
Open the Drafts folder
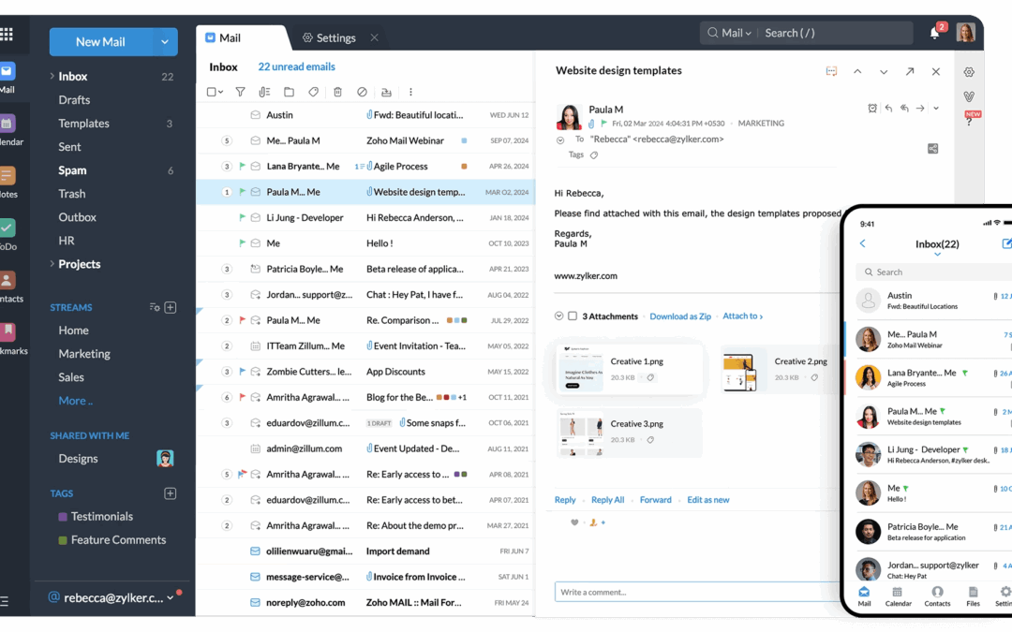pos(74,100)
